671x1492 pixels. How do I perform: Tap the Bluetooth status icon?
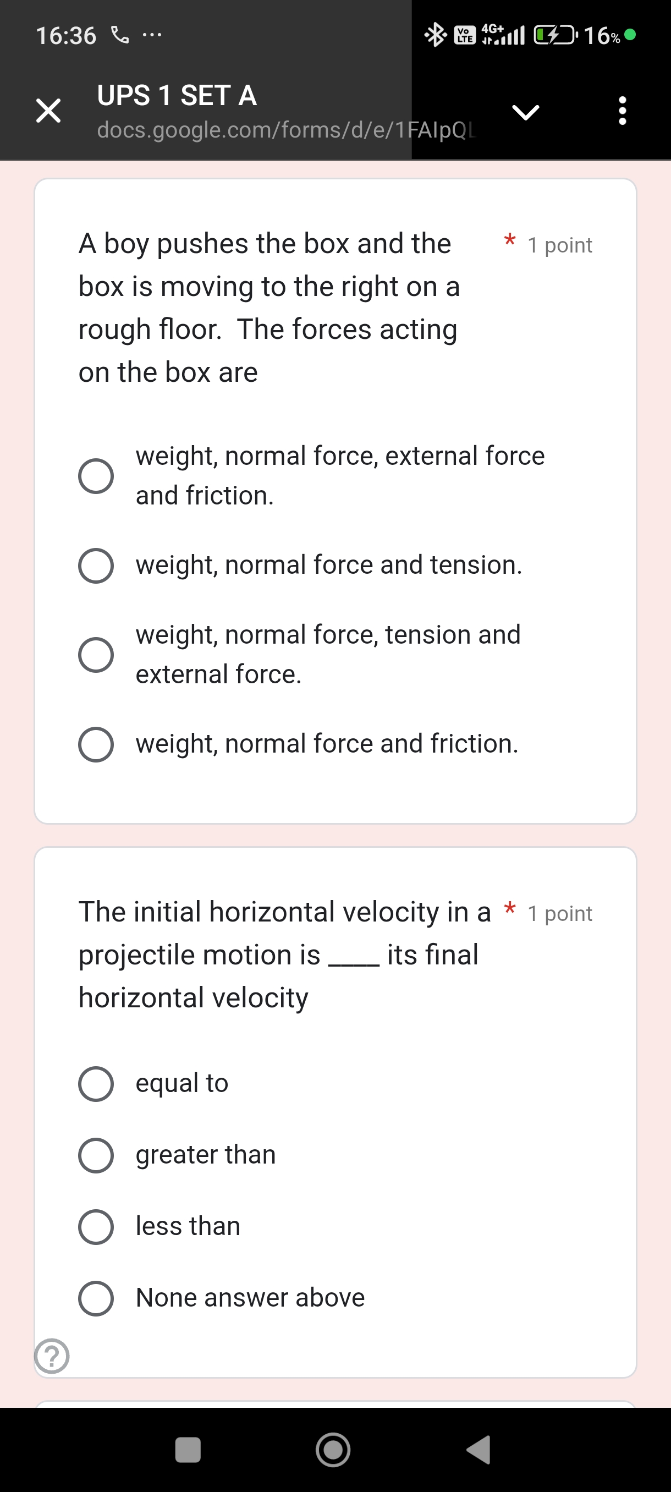[x=435, y=35]
